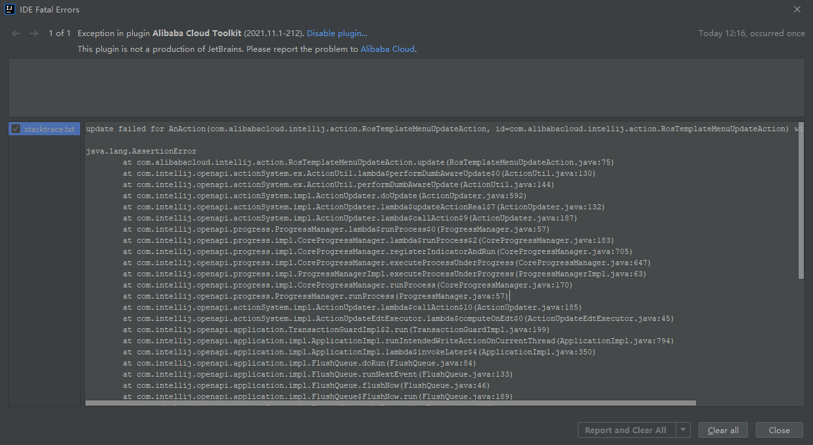The height and width of the screenshot is (445, 813).
Task: Click the FlushQueue.java:84 stack trace line
Action: coord(299,363)
